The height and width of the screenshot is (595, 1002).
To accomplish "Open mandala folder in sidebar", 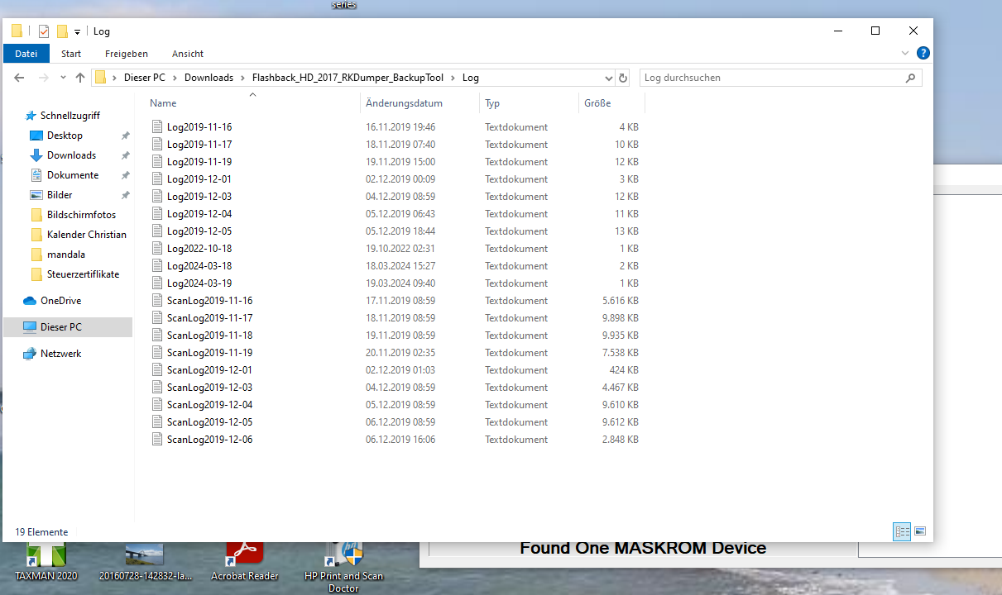I will (66, 255).
